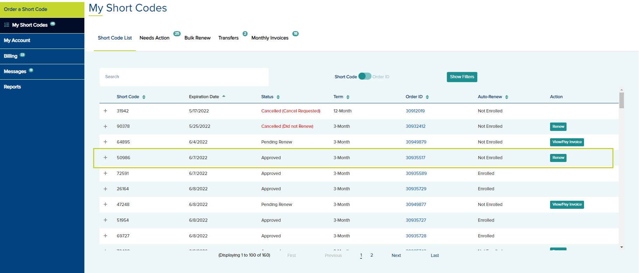Click the Auto-Renew column sort icon

(507, 97)
